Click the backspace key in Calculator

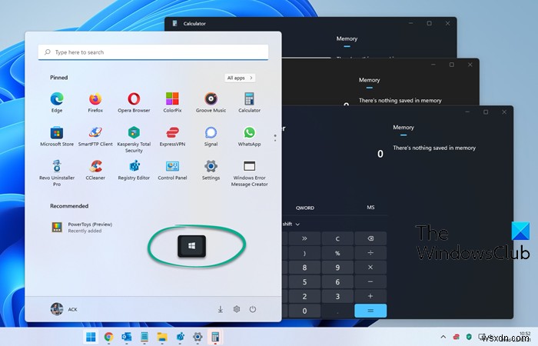pyautogui.click(x=370, y=238)
